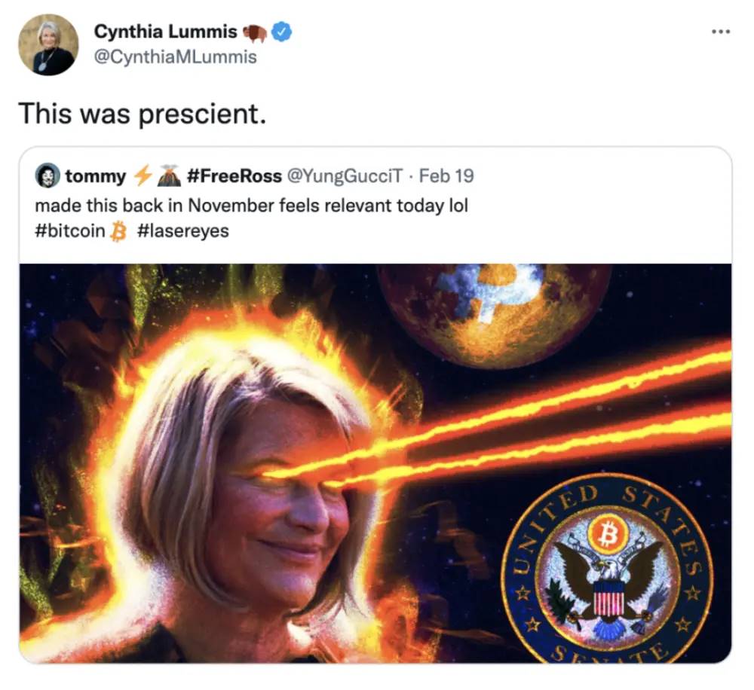Open the #bitcoin hashtag
Image resolution: width=754 pixels, height=690 pixels.
coord(70,231)
